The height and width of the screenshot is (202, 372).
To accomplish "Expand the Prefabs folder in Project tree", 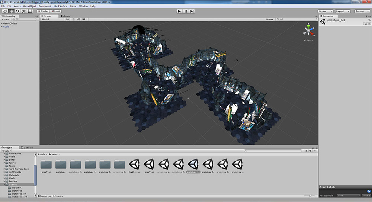I will [x=4, y=181].
